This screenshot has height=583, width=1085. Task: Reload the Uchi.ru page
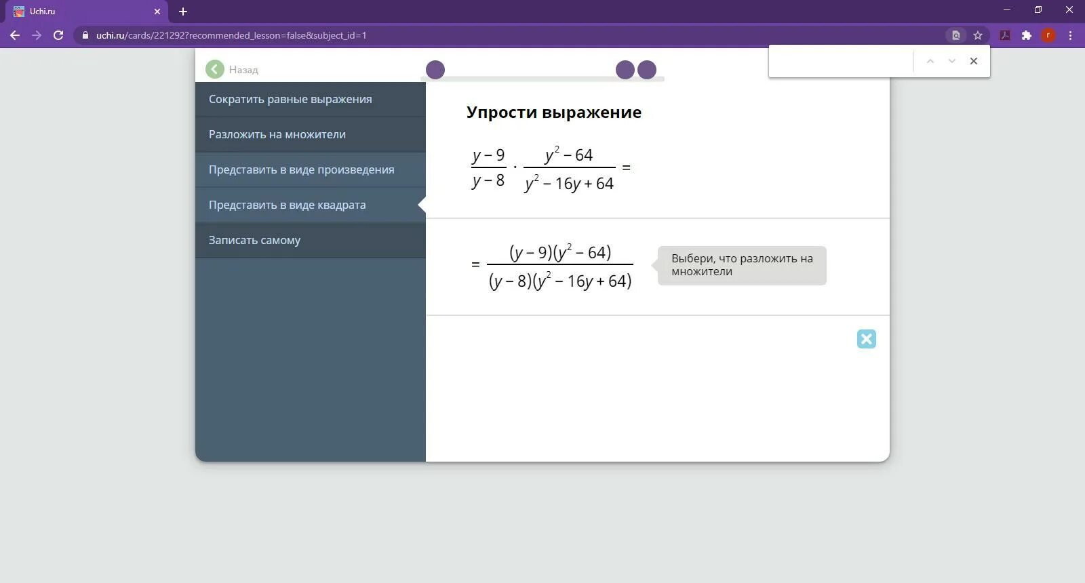click(x=58, y=35)
